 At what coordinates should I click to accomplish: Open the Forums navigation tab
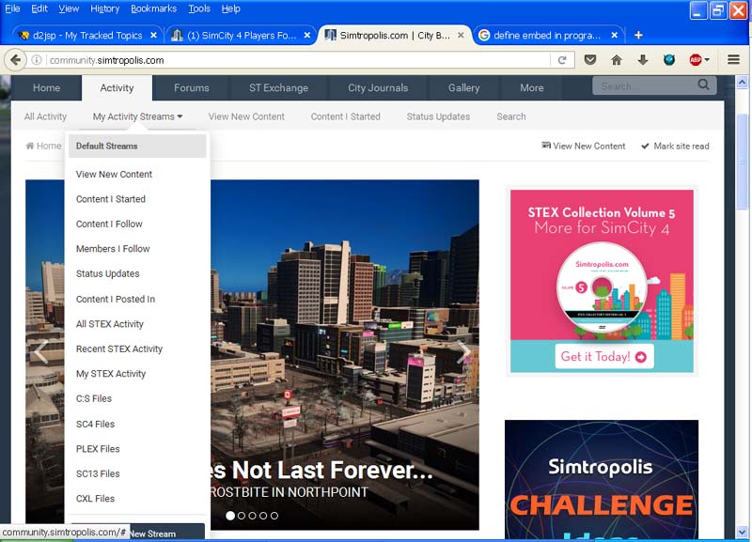tap(192, 87)
